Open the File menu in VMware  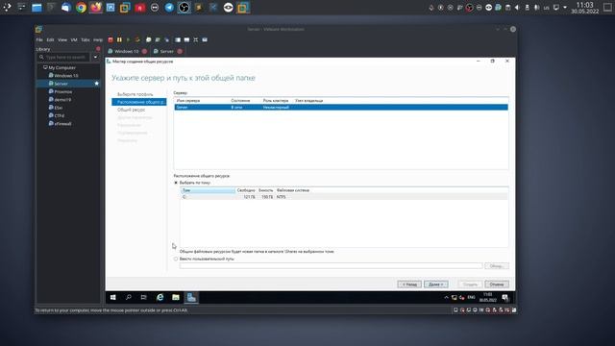click(39, 40)
